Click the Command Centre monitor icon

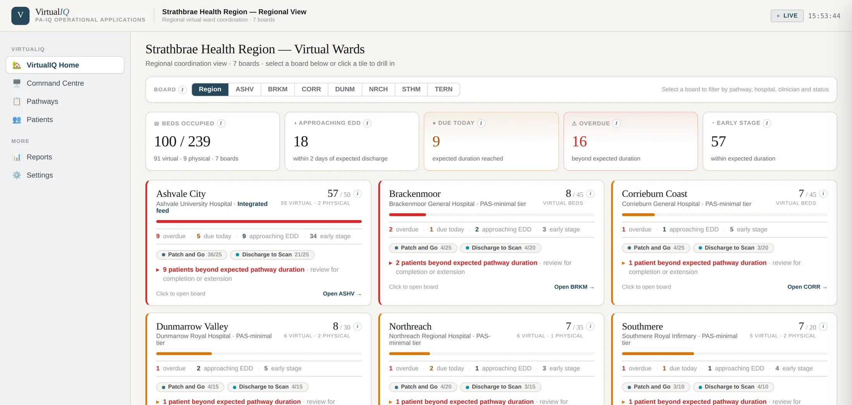pos(17,83)
